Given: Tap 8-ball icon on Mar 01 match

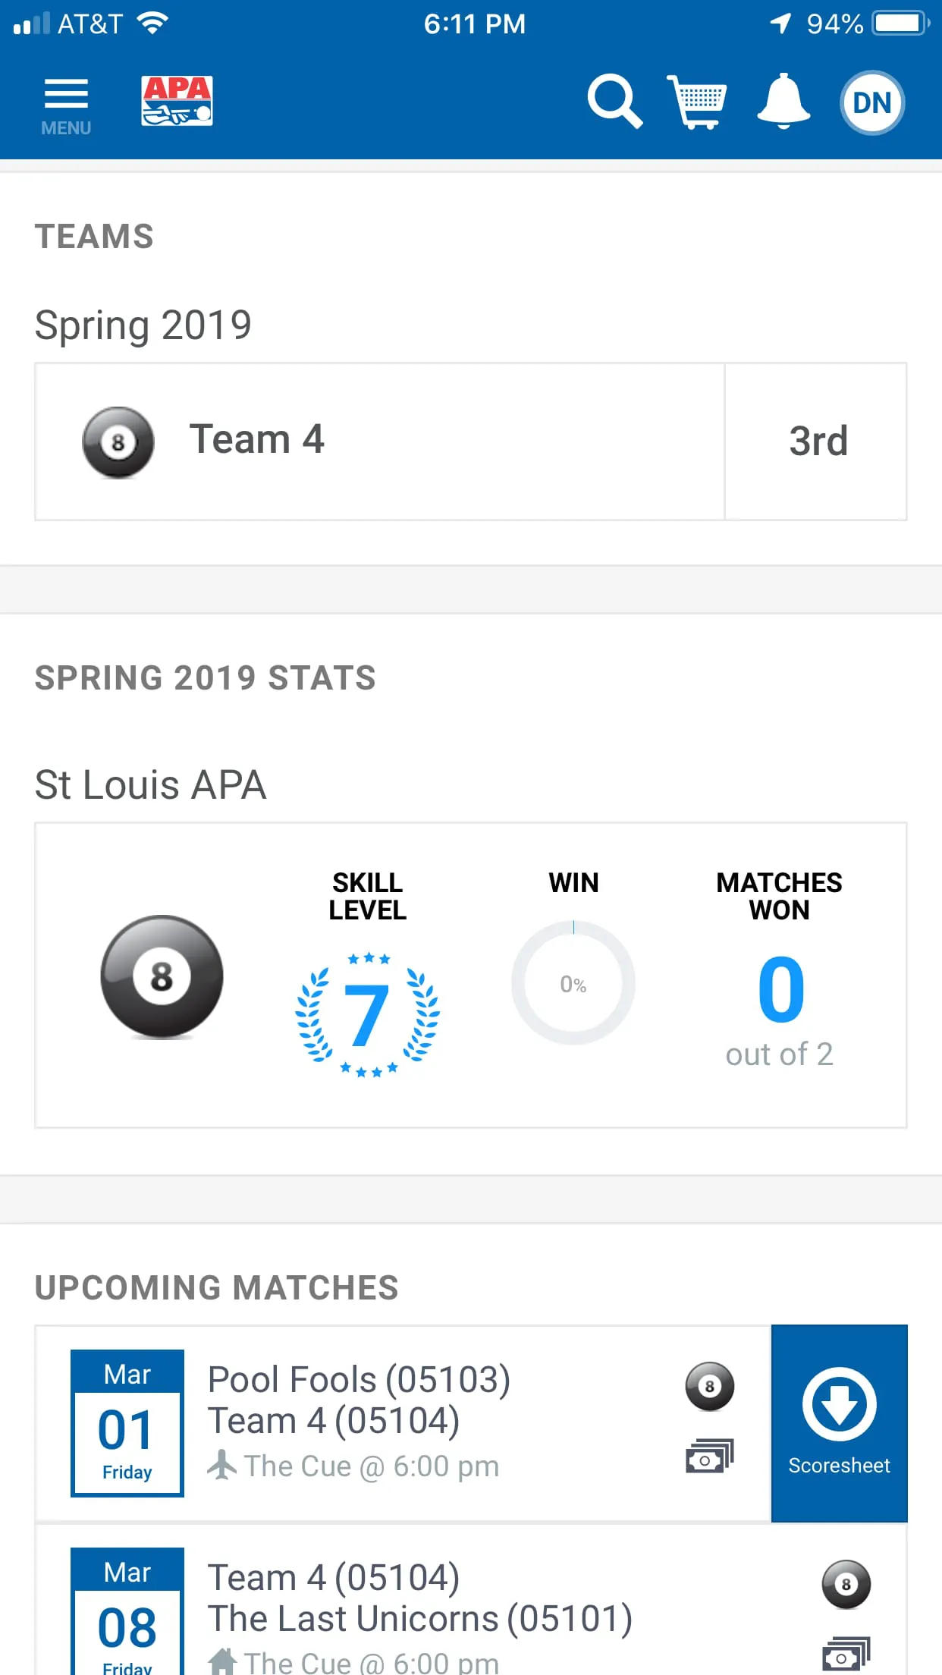Looking at the screenshot, I should point(710,1387).
